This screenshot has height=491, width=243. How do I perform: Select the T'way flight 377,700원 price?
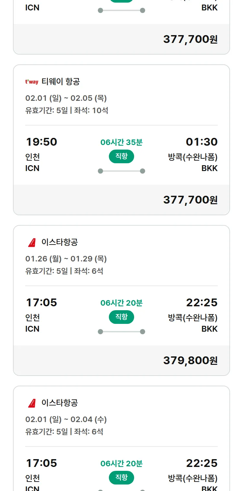pyautogui.click(x=190, y=200)
